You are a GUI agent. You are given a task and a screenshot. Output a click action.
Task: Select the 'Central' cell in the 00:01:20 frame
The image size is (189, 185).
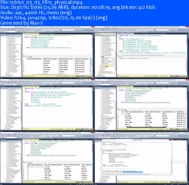point(46,65)
